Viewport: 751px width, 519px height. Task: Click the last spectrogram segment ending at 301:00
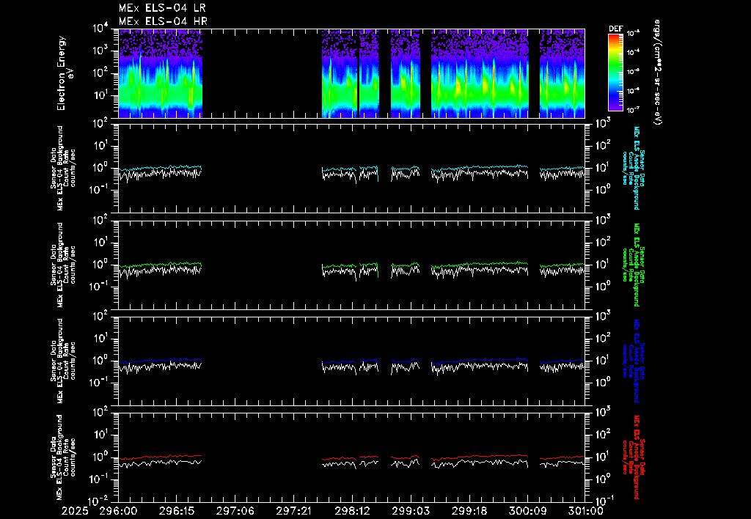[563, 73]
